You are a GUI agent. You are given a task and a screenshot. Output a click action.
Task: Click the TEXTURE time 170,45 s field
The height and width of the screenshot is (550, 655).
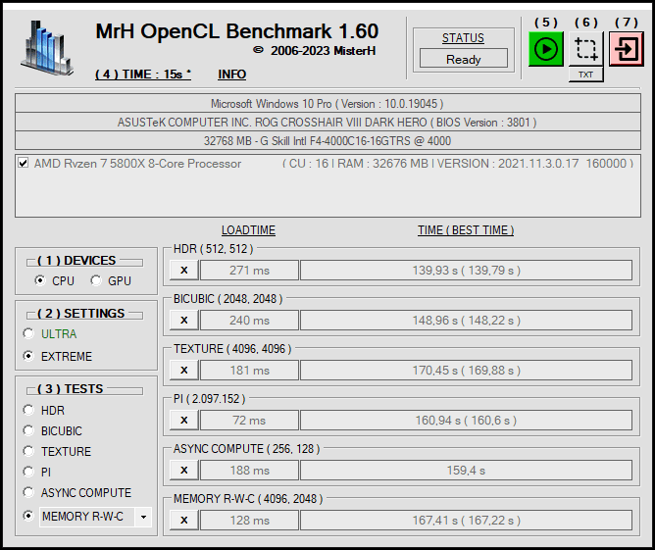tap(466, 370)
